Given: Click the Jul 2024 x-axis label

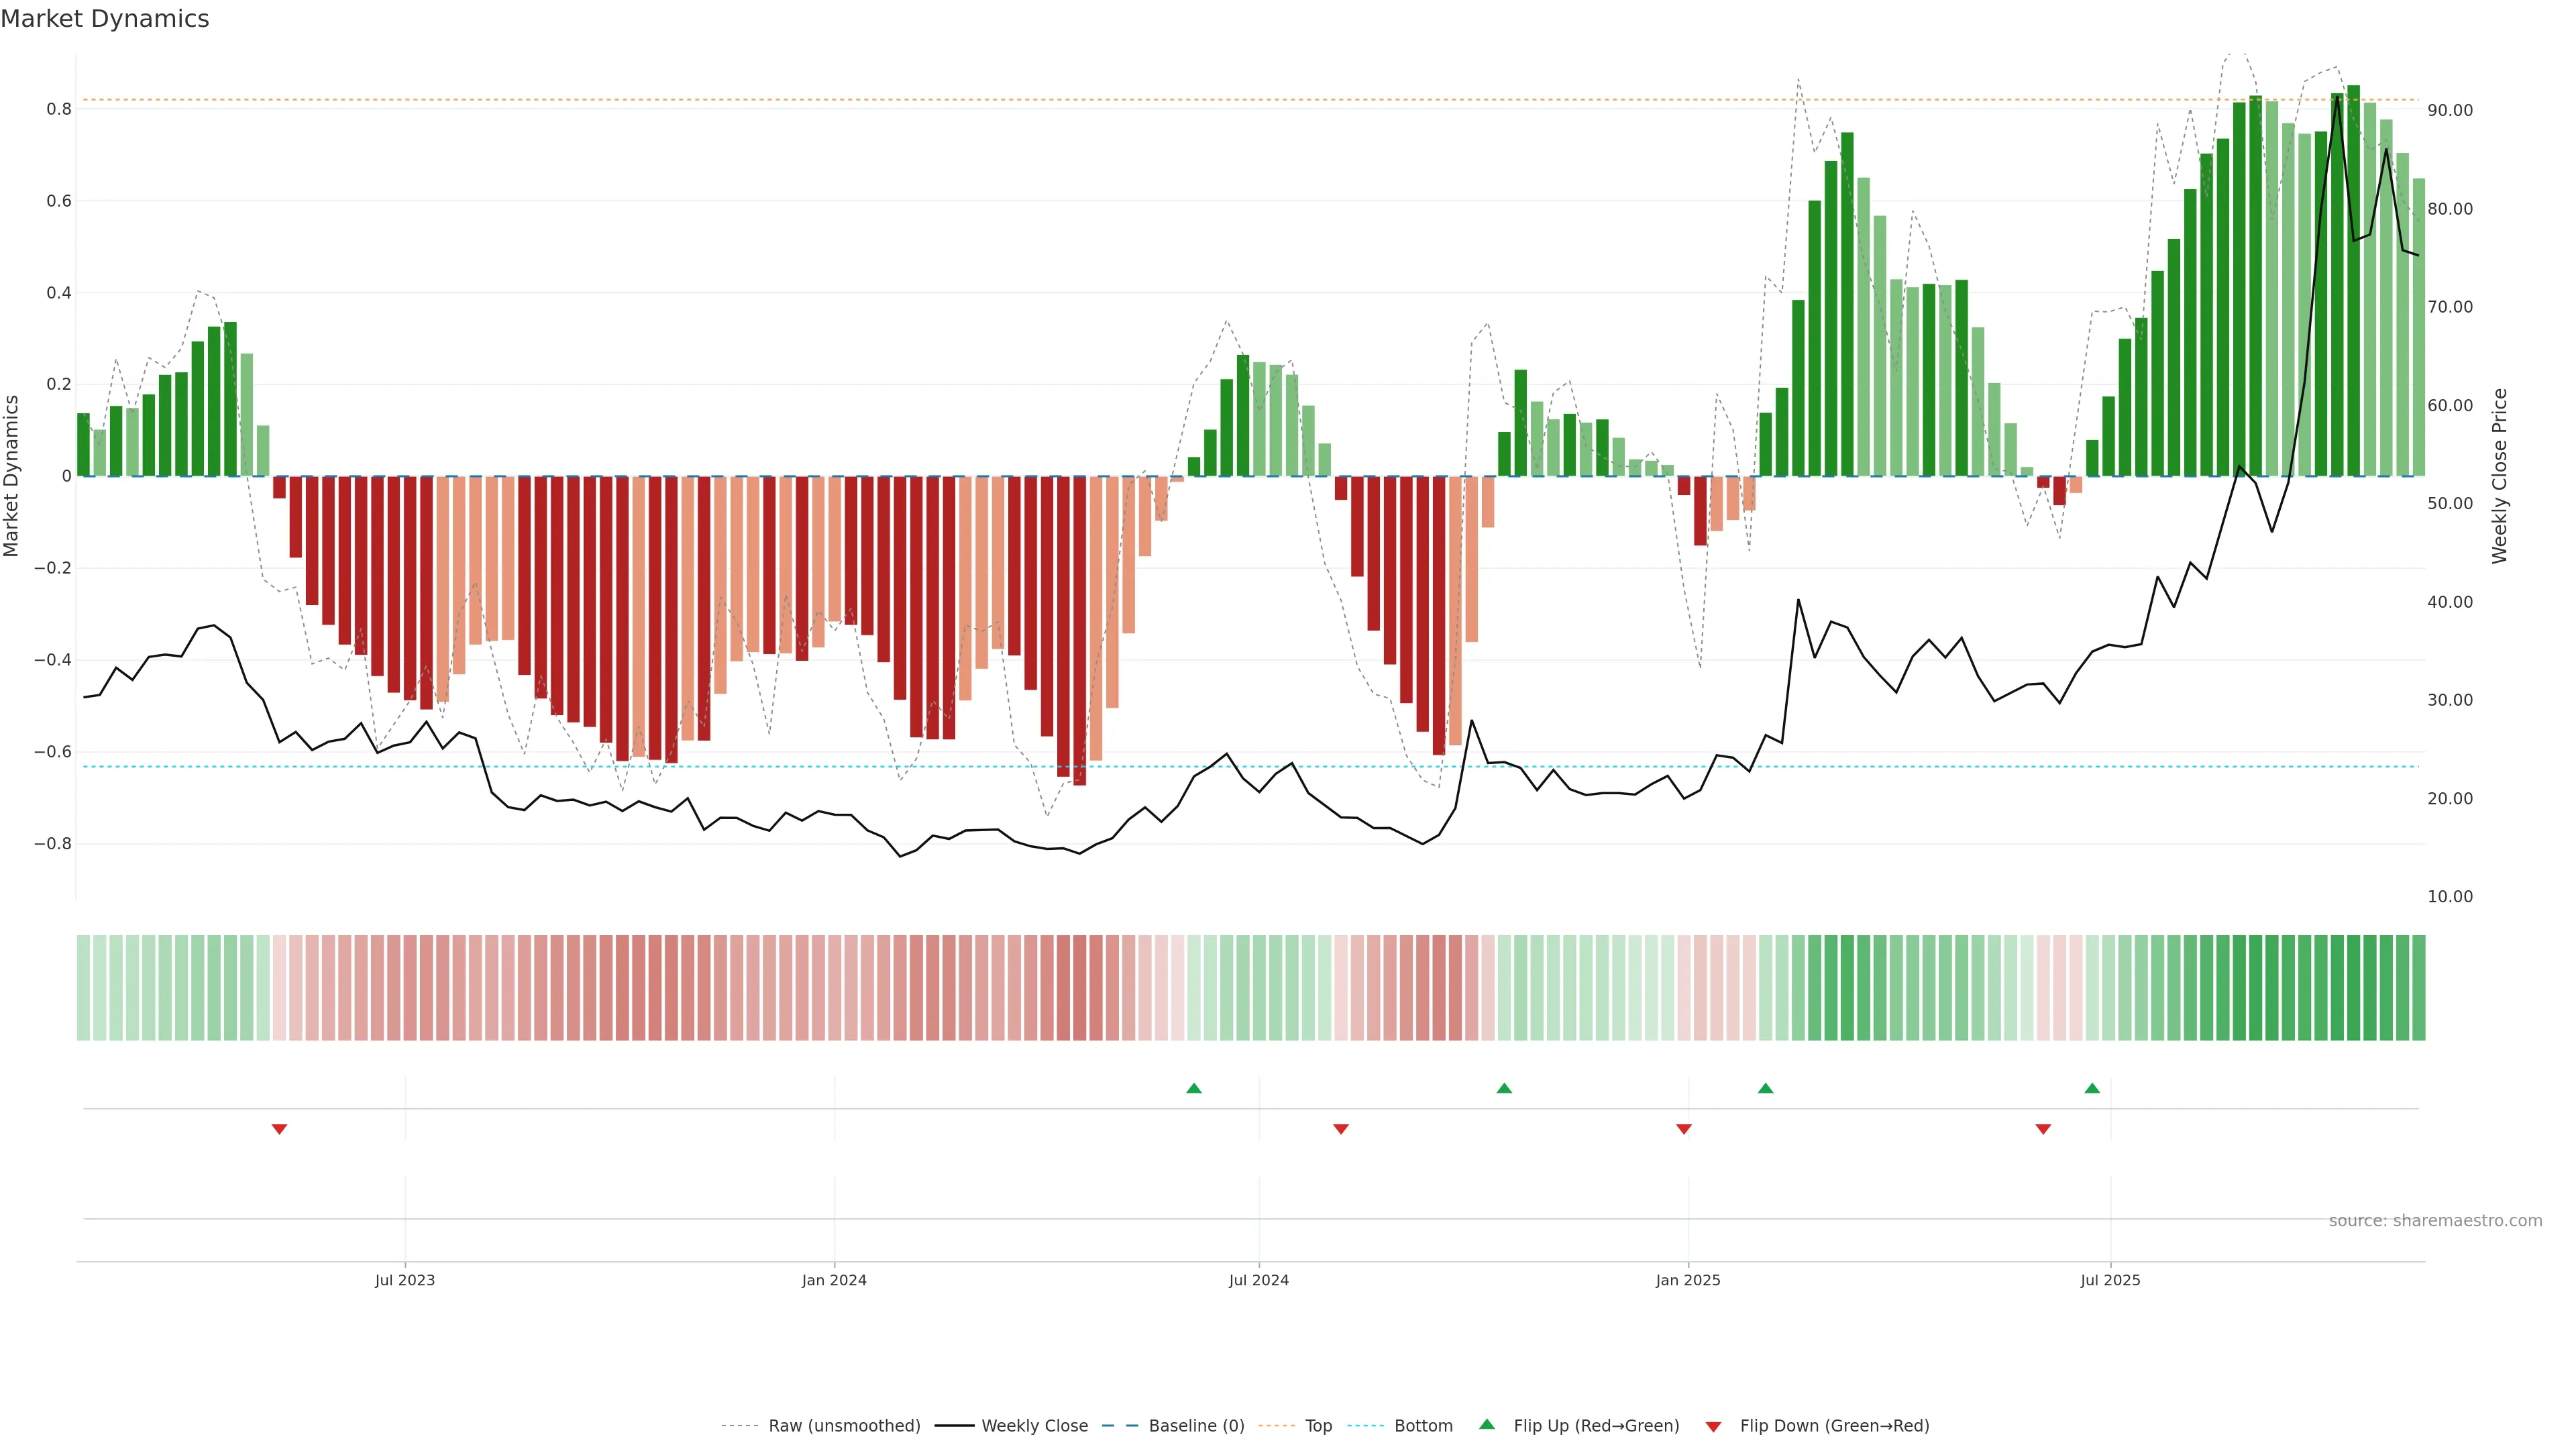Looking at the screenshot, I should [x=1258, y=1280].
